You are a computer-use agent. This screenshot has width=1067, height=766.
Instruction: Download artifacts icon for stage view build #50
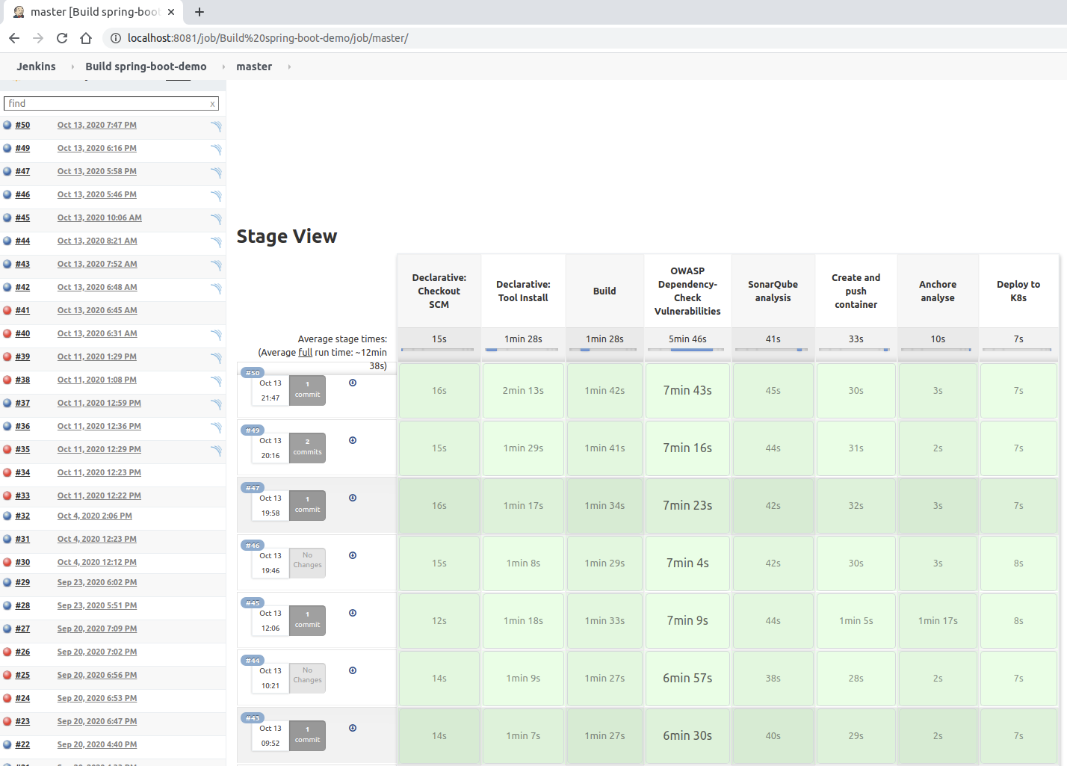point(353,383)
